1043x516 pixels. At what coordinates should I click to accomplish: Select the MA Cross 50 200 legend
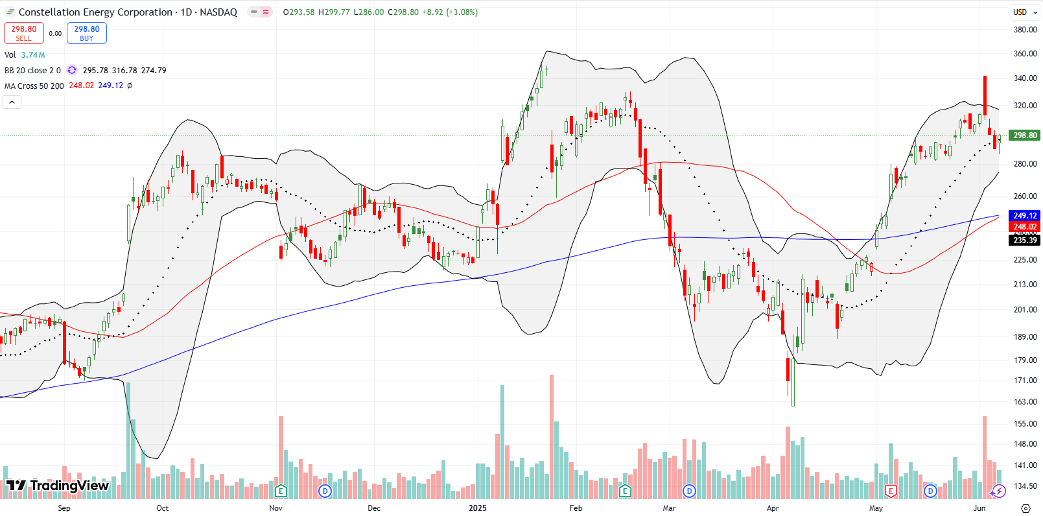[34, 86]
